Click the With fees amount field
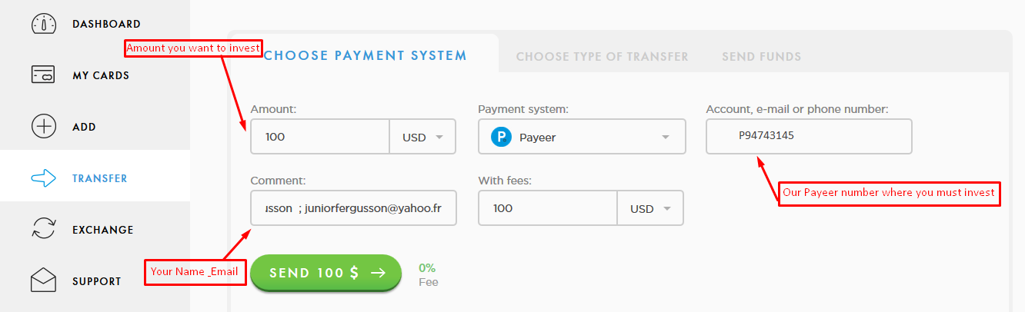The image size is (1025, 312). (548, 208)
